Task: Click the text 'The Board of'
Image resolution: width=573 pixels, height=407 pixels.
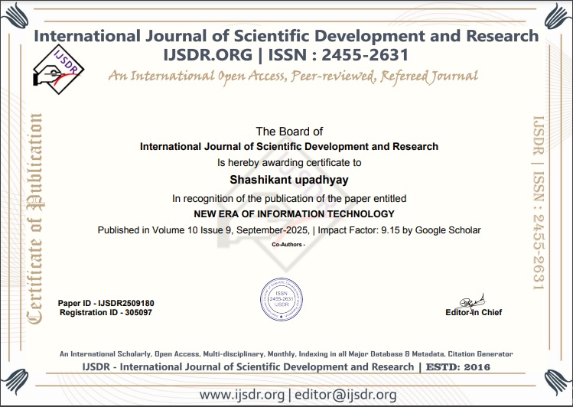Action: coord(289,131)
